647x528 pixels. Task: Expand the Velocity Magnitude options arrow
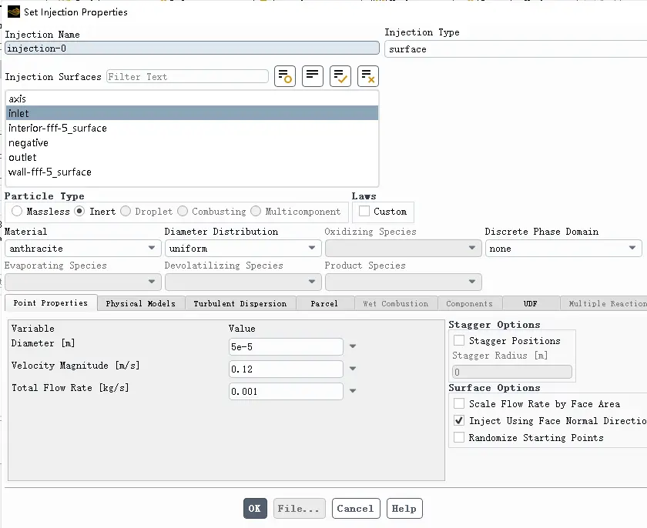pyautogui.click(x=353, y=369)
